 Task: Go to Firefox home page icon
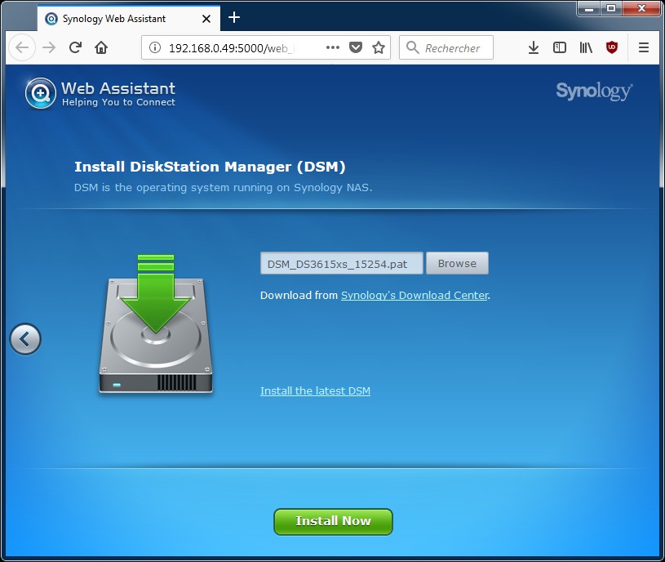[x=101, y=48]
